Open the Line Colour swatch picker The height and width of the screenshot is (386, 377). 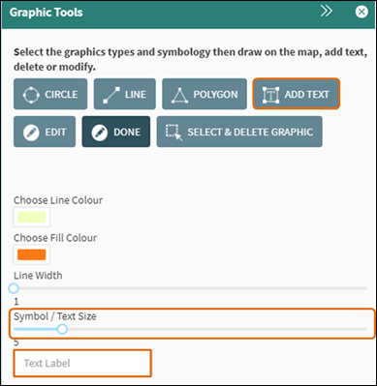point(32,217)
